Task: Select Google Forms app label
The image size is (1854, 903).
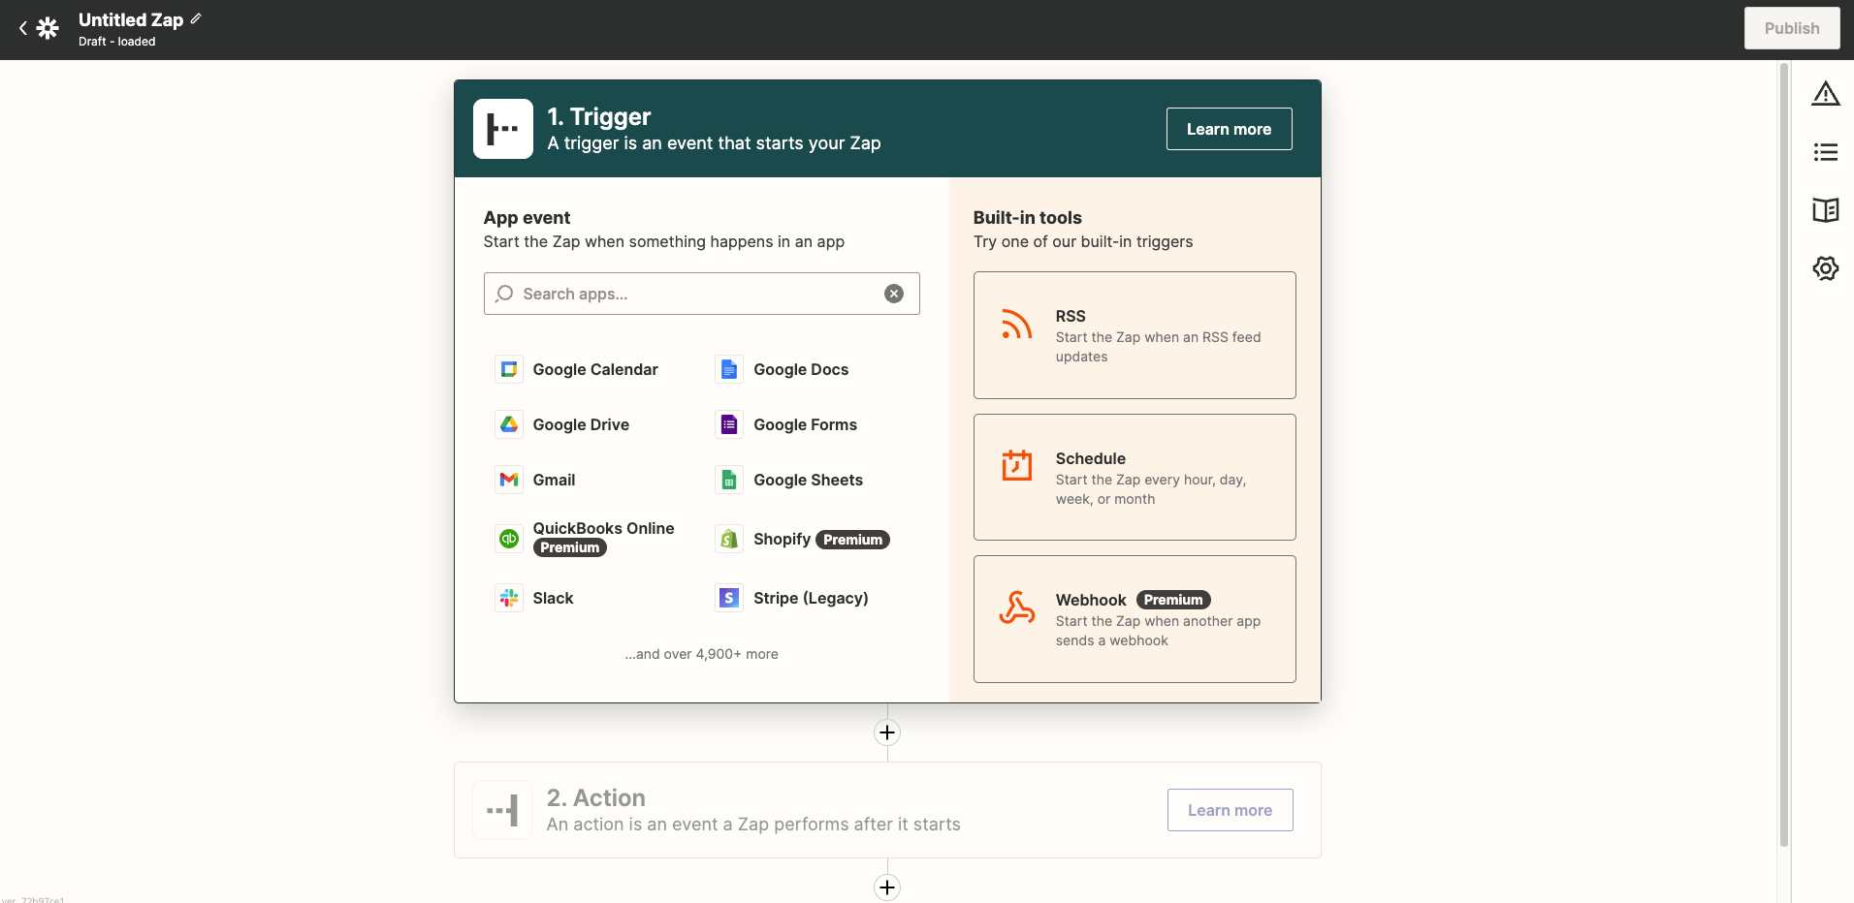Action: [x=805, y=424]
